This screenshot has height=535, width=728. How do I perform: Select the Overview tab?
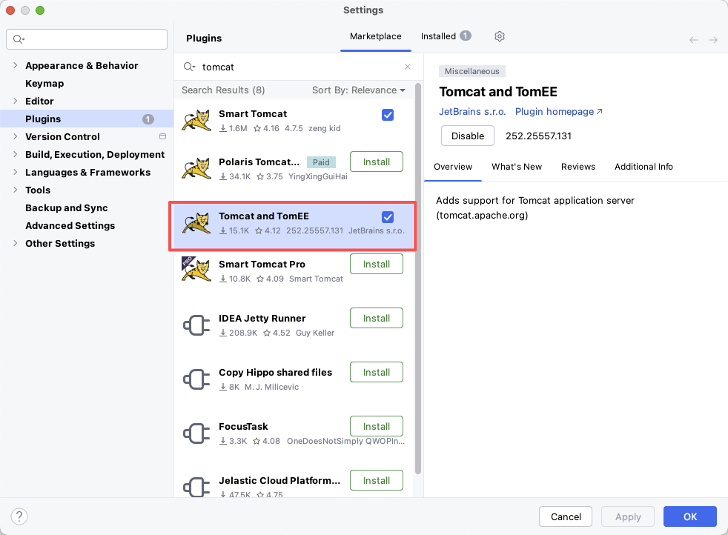(x=453, y=167)
